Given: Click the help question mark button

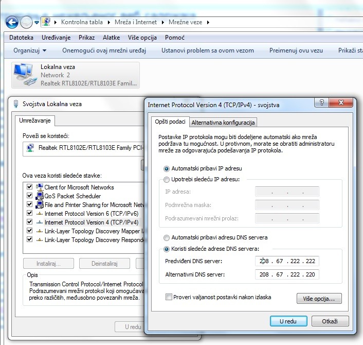Looking at the screenshot, I should (321, 104).
